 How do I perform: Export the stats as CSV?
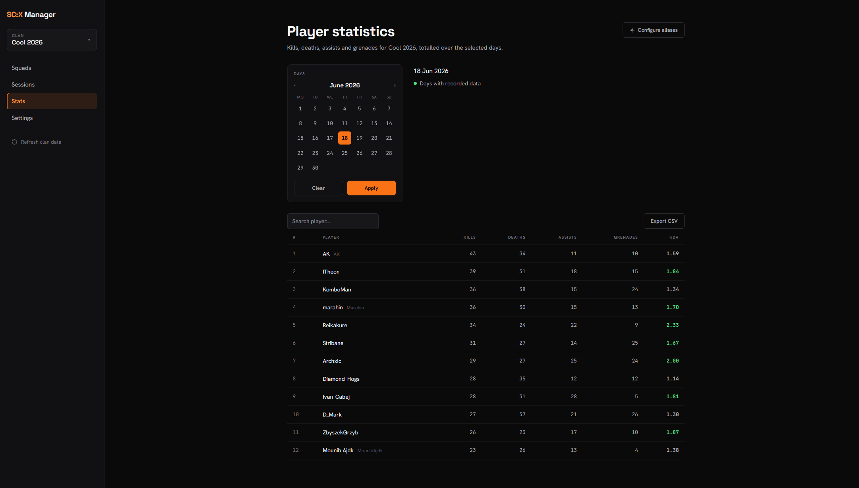[664, 221]
